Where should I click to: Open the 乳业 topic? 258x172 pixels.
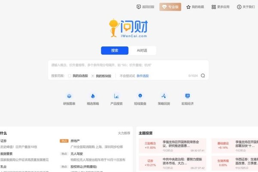(3, 166)
